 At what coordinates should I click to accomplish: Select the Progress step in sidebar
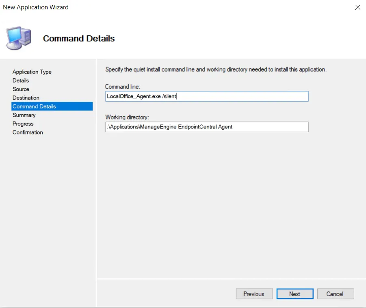pos(23,124)
